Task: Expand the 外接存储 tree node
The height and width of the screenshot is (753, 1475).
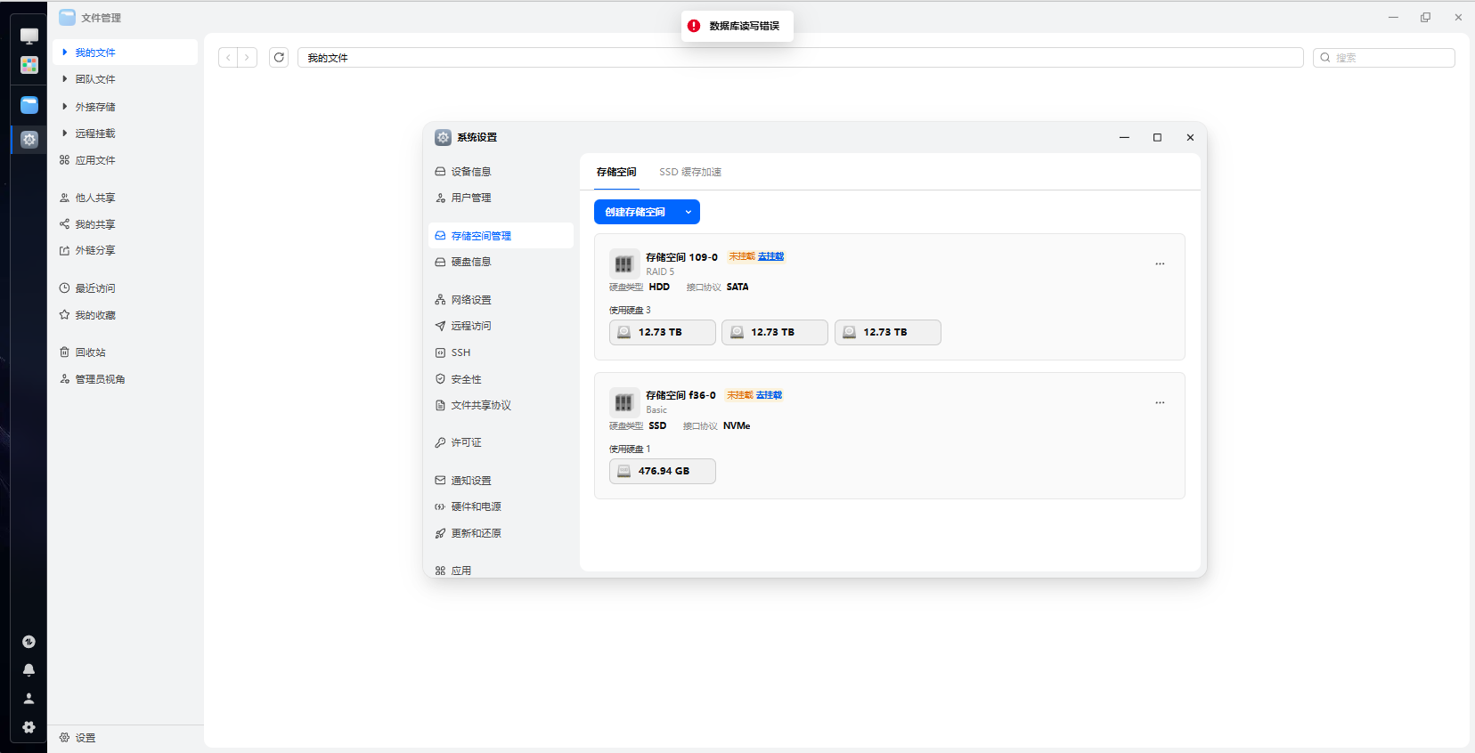Action: tap(65, 107)
